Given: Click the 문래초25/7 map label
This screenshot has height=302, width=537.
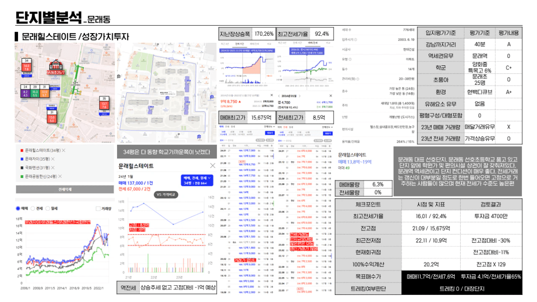Looking at the screenshot, I should tap(56, 72).
